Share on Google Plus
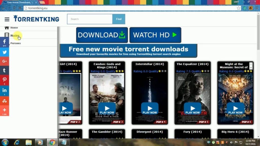 point(5,61)
